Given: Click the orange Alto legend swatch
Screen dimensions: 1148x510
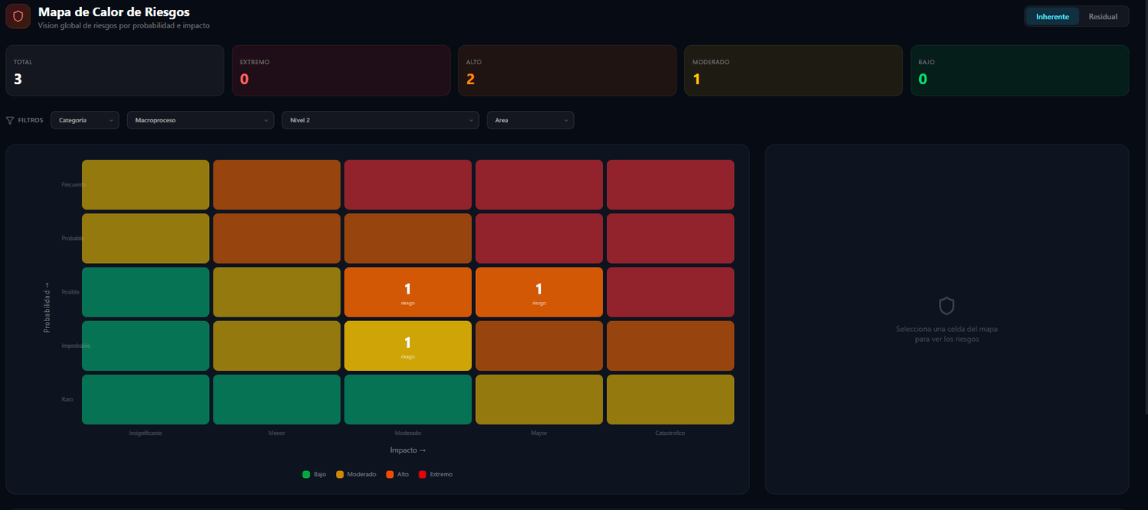Looking at the screenshot, I should [x=390, y=474].
